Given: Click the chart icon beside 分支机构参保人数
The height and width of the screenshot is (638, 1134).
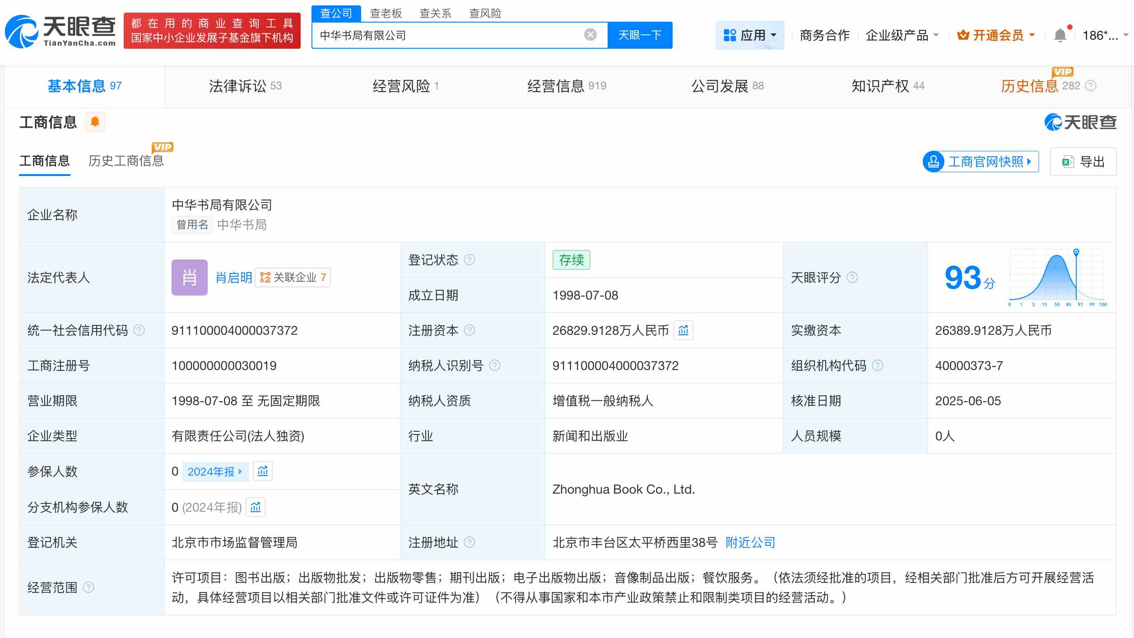Looking at the screenshot, I should (x=256, y=507).
